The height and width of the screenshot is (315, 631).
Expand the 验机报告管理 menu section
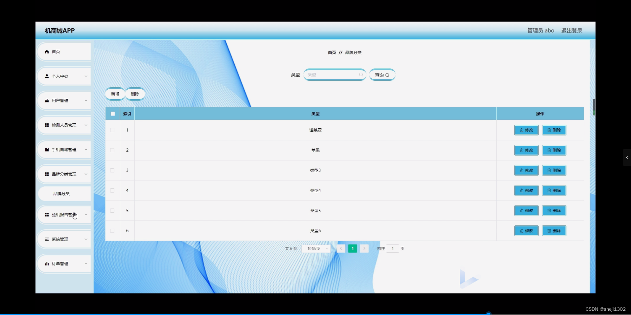coord(64,215)
